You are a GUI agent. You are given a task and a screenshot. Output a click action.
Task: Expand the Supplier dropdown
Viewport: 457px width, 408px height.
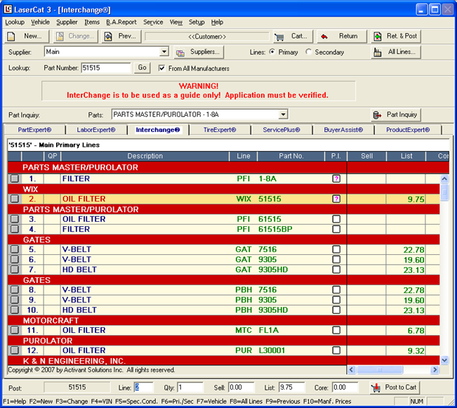click(164, 52)
